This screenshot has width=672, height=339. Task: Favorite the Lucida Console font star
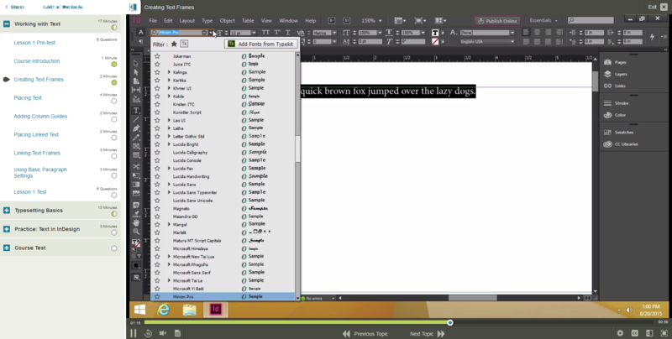157,160
